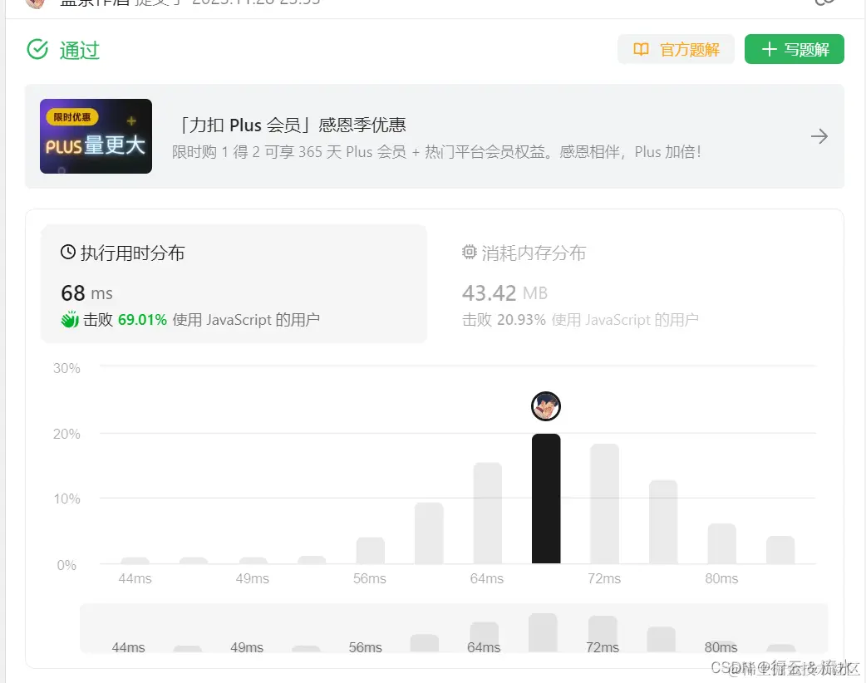Select the 消耗内存分布 memory panel
866x683 pixels.
[x=635, y=283]
